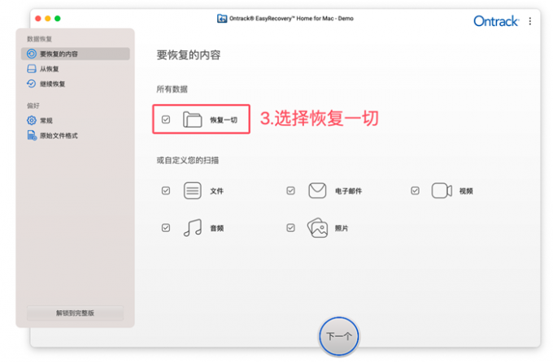Toggle the 音频 checkbox

[166, 228]
